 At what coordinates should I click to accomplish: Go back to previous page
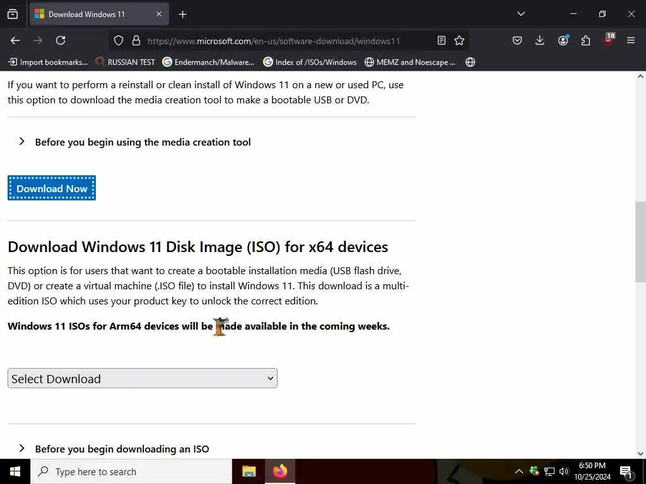[15, 40]
